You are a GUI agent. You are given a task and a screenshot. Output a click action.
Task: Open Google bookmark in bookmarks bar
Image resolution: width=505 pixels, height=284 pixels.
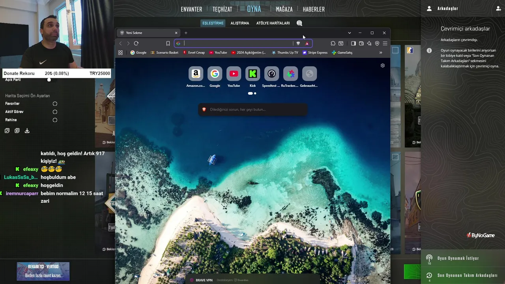pyautogui.click(x=138, y=52)
